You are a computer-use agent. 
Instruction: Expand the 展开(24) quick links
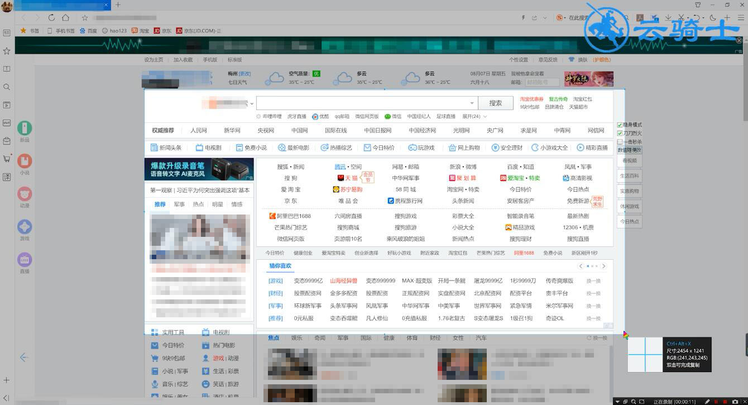click(474, 116)
